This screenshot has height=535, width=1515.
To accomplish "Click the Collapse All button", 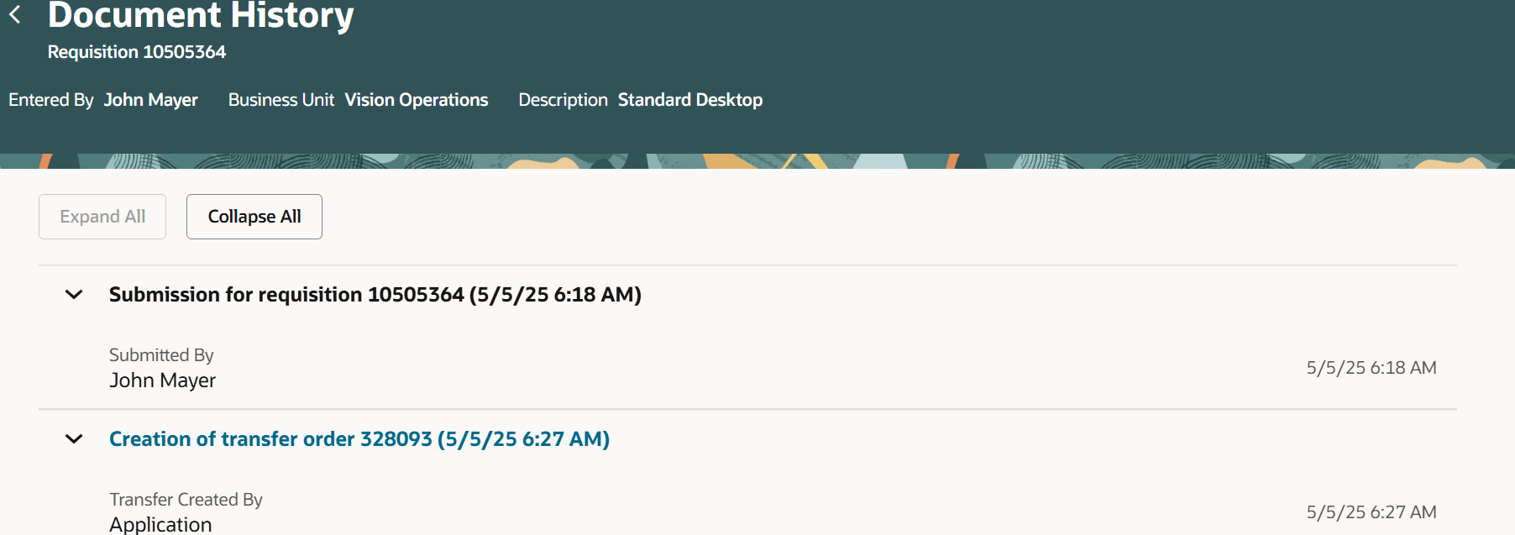I will (x=254, y=217).
